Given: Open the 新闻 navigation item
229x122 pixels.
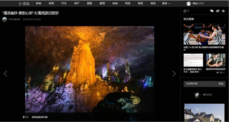Looking at the screenshot, I should 39,4.
